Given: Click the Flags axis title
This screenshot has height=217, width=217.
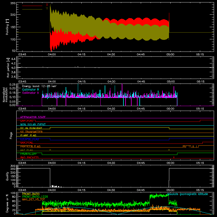Looking at the screenshot, I should click(11, 135).
